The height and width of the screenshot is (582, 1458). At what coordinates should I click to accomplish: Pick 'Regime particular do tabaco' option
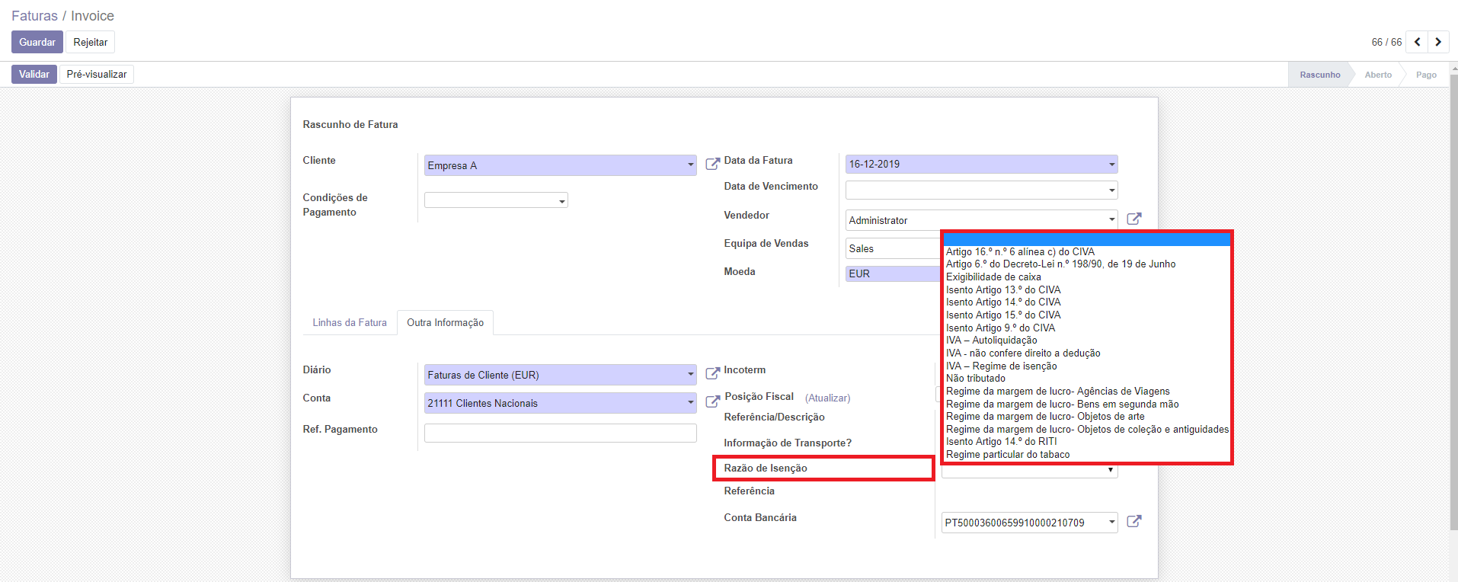pyautogui.click(x=1007, y=455)
